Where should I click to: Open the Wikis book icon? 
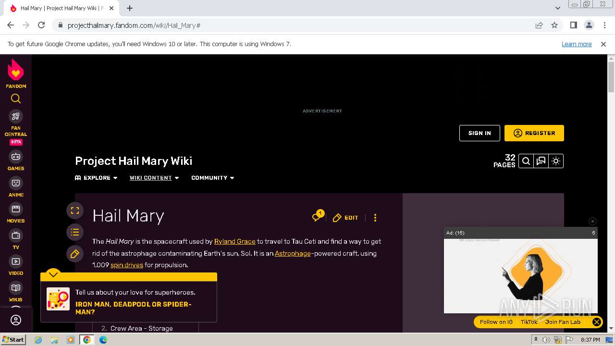point(16,288)
